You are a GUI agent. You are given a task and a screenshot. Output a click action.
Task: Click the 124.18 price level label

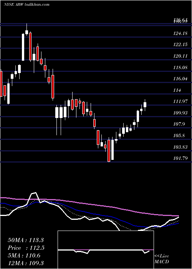[x=180, y=33]
